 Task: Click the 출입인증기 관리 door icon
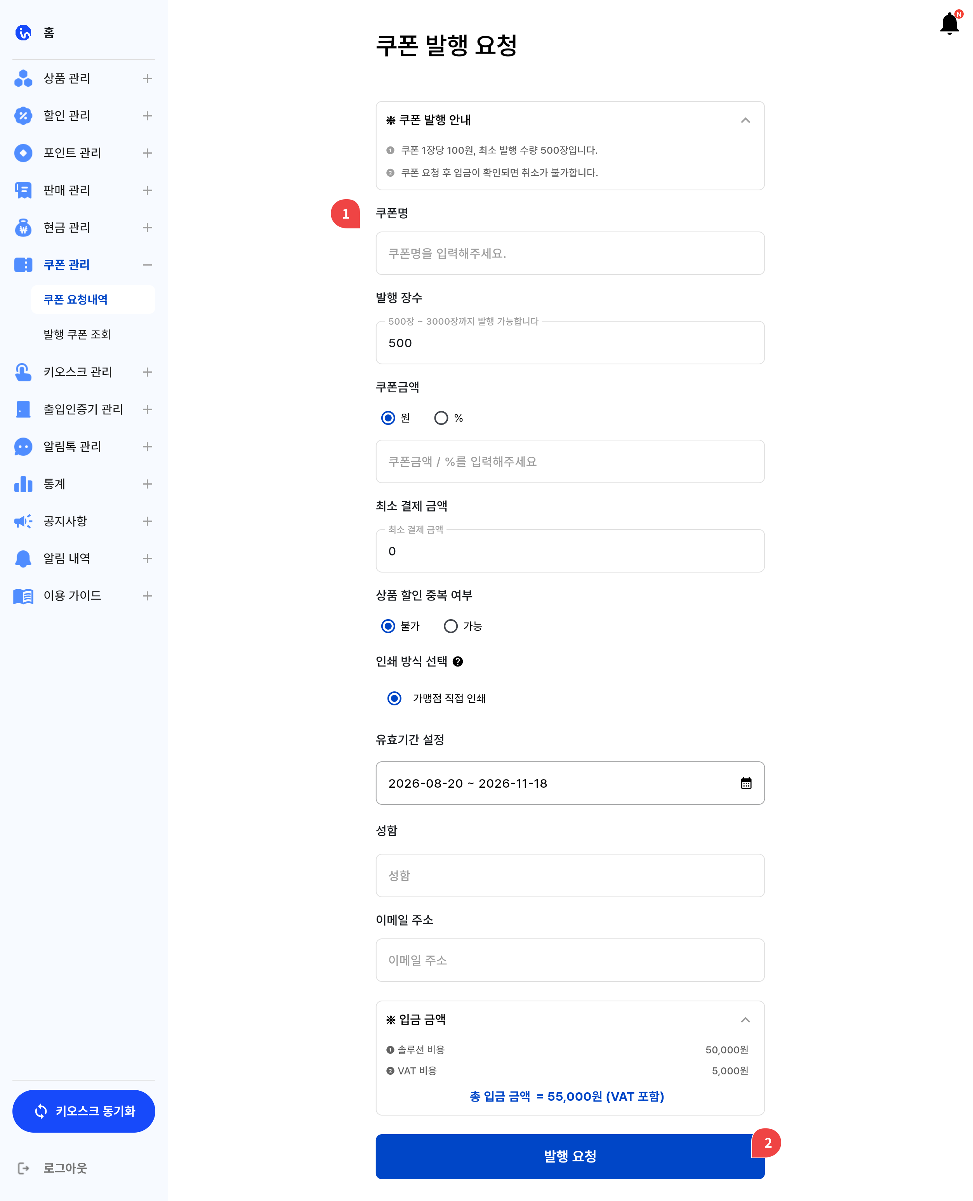click(23, 409)
